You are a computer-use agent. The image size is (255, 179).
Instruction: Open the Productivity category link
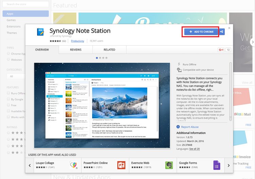click(x=78, y=41)
